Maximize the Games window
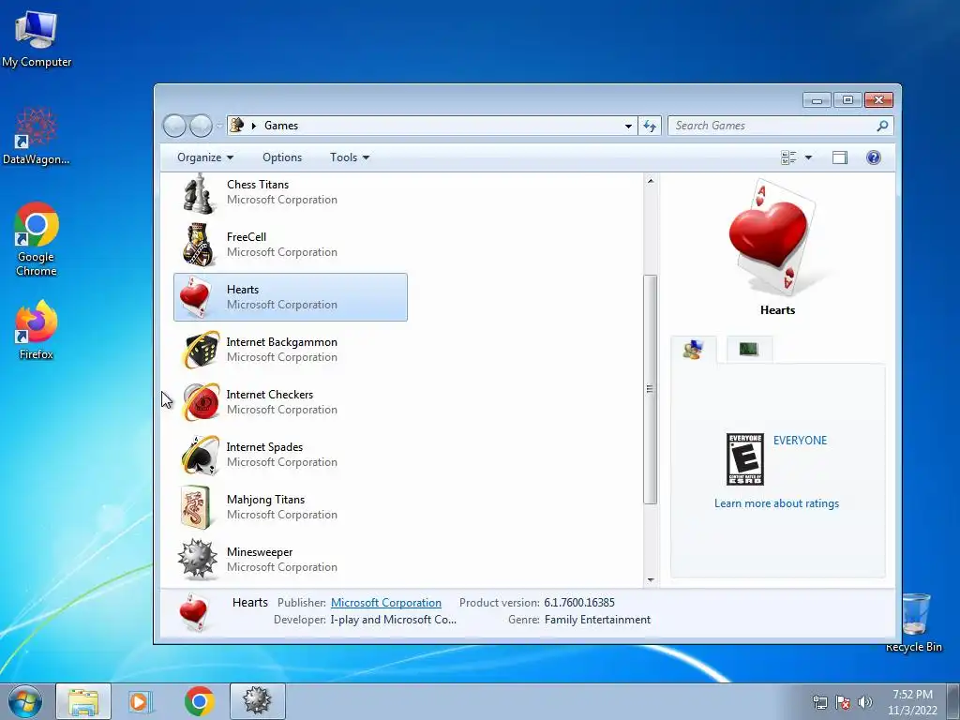Screen dimensions: 960x720 [847, 99]
